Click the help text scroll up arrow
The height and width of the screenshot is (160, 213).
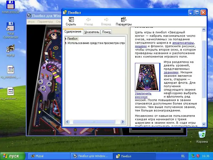(x=204, y=30)
